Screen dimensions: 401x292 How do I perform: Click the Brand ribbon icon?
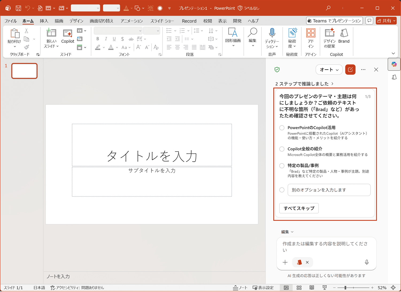click(x=344, y=33)
